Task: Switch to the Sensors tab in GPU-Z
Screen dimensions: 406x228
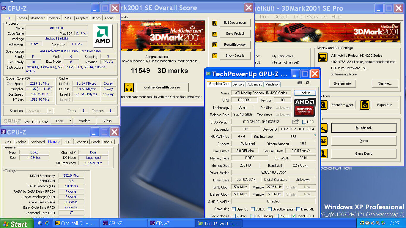Action: tap(238, 84)
